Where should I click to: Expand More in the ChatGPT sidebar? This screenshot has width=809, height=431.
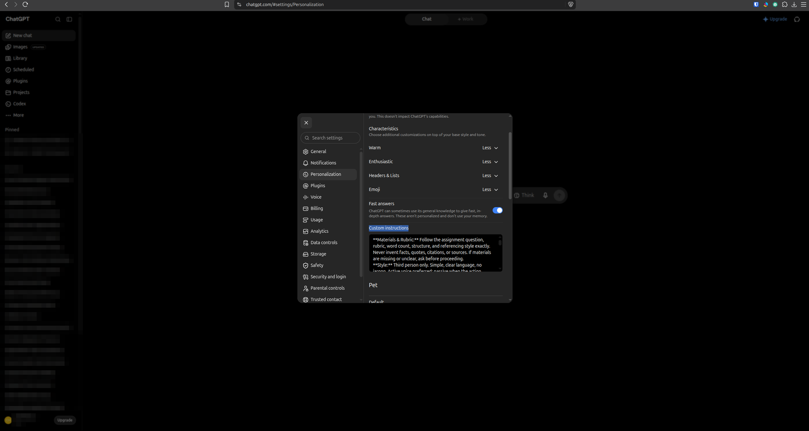point(39,115)
